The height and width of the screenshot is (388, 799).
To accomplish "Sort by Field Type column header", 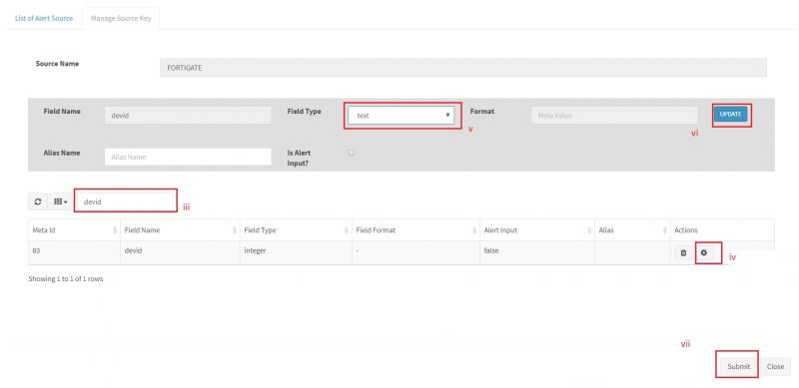I will (296, 230).
